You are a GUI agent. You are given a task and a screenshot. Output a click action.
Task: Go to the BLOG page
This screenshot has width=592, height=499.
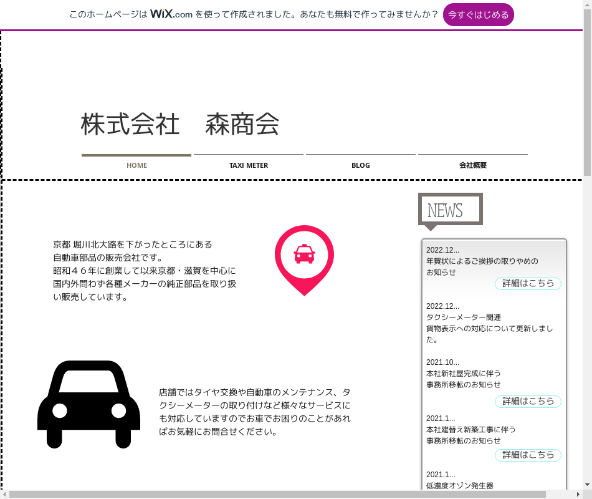point(360,165)
